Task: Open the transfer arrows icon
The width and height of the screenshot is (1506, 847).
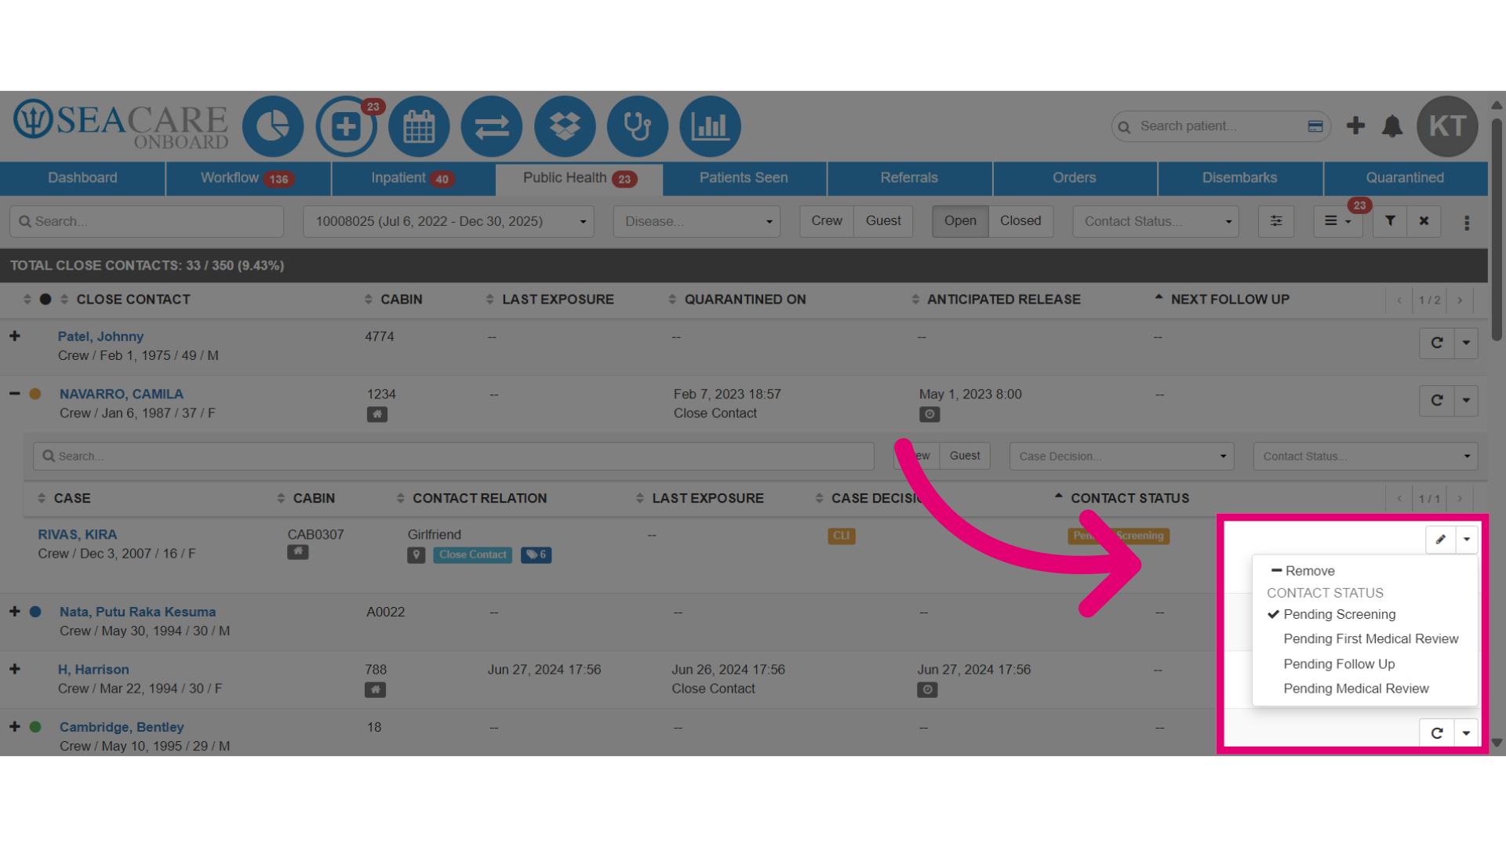Action: (x=492, y=126)
